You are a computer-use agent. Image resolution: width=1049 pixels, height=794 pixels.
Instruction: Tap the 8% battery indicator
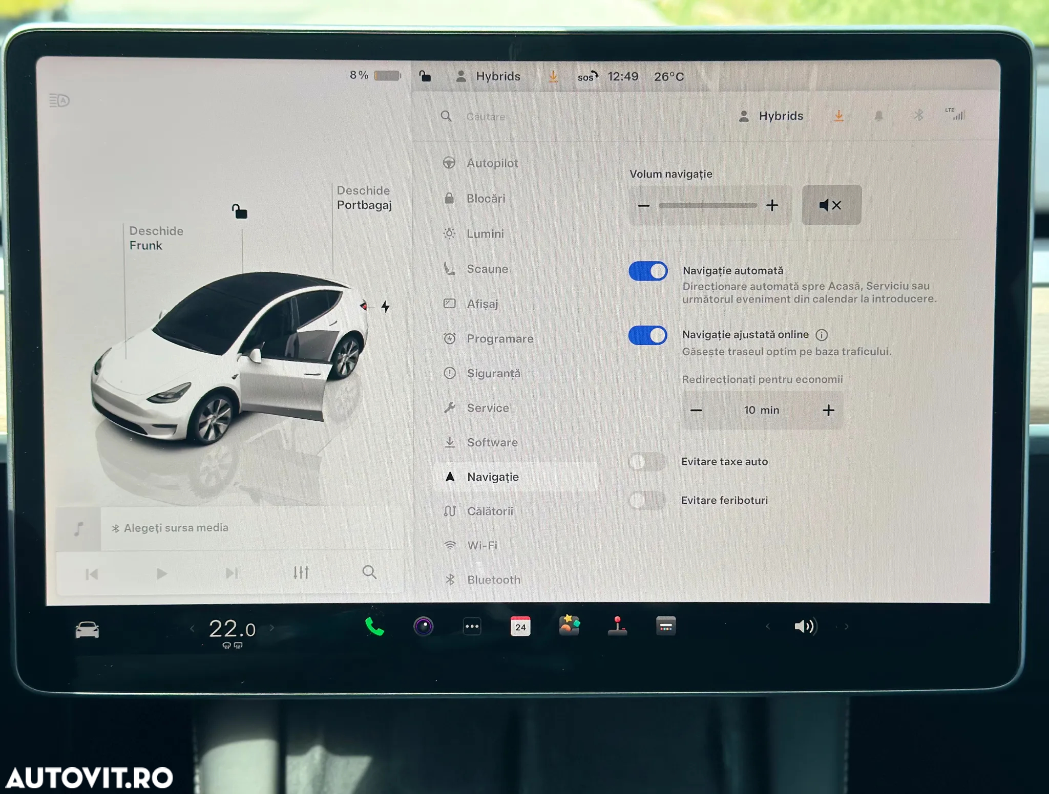click(x=375, y=75)
